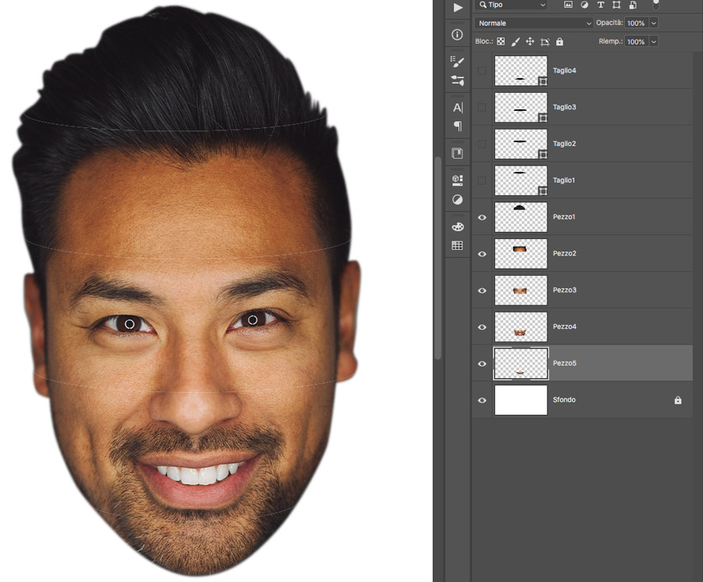Filter layers by shape layers
703x582 pixels.
click(x=616, y=5)
